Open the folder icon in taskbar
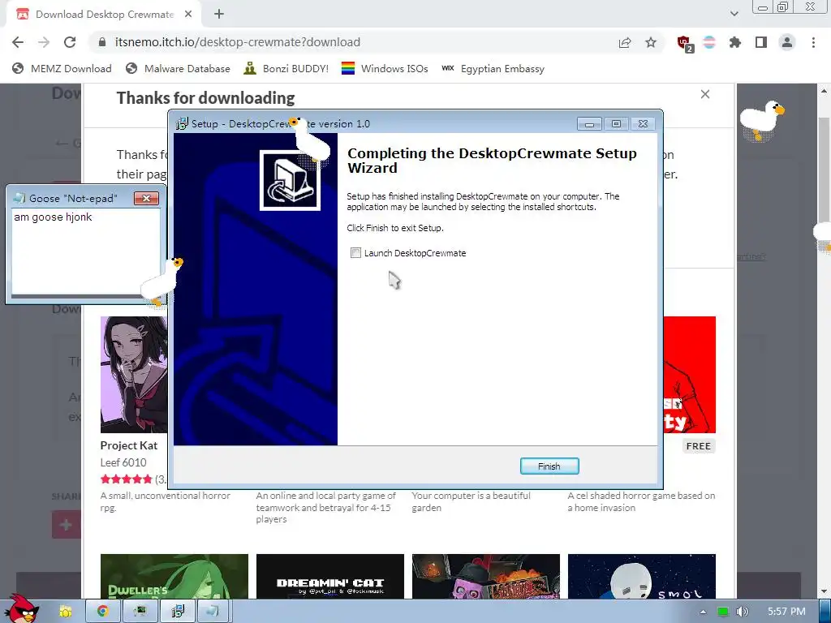The width and height of the screenshot is (831, 623). 65,612
